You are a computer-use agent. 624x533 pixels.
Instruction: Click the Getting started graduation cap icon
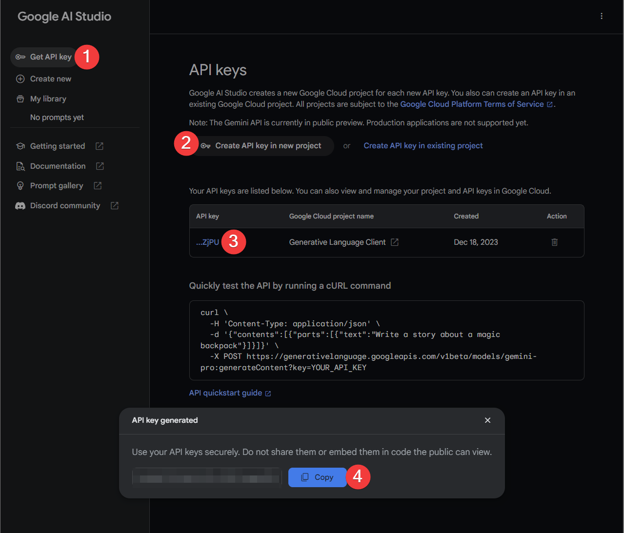pyautogui.click(x=20, y=146)
